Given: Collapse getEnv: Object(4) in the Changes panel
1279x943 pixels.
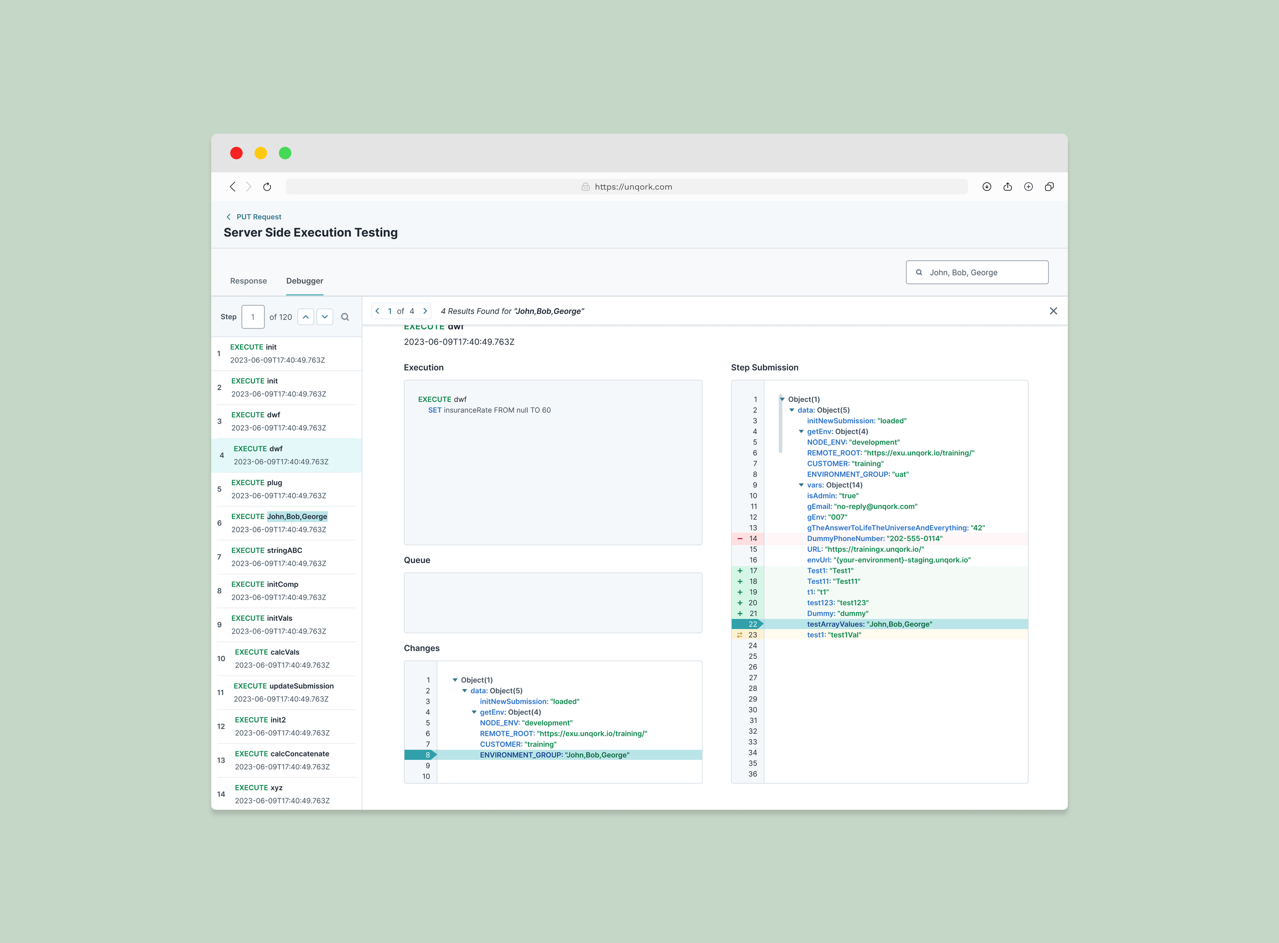Looking at the screenshot, I should pyautogui.click(x=473, y=712).
